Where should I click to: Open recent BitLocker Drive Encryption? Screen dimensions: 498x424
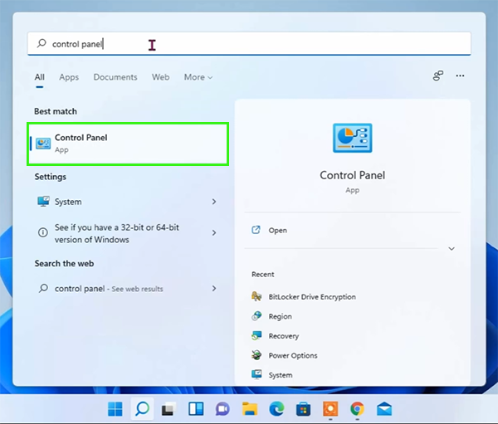click(x=312, y=297)
